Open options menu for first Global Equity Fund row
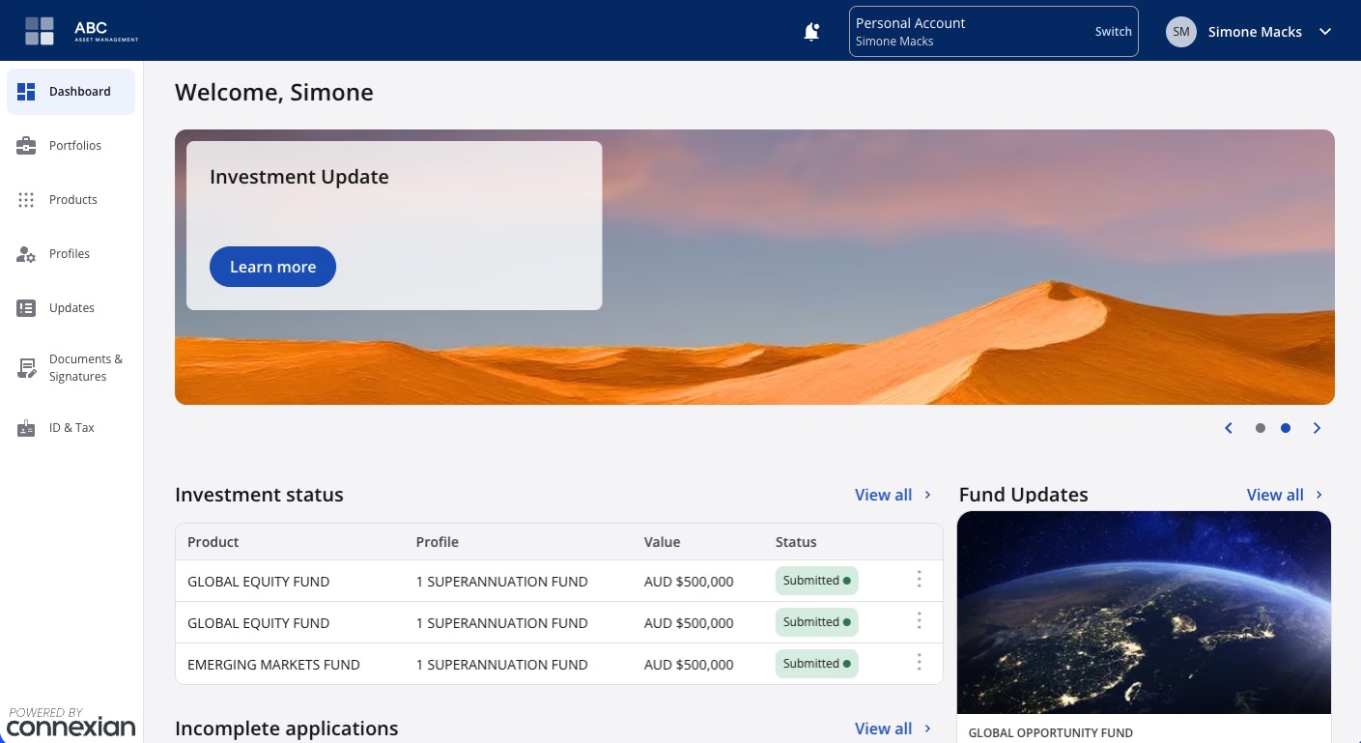Image resolution: width=1361 pixels, height=743 pixels. click(919, 580)
